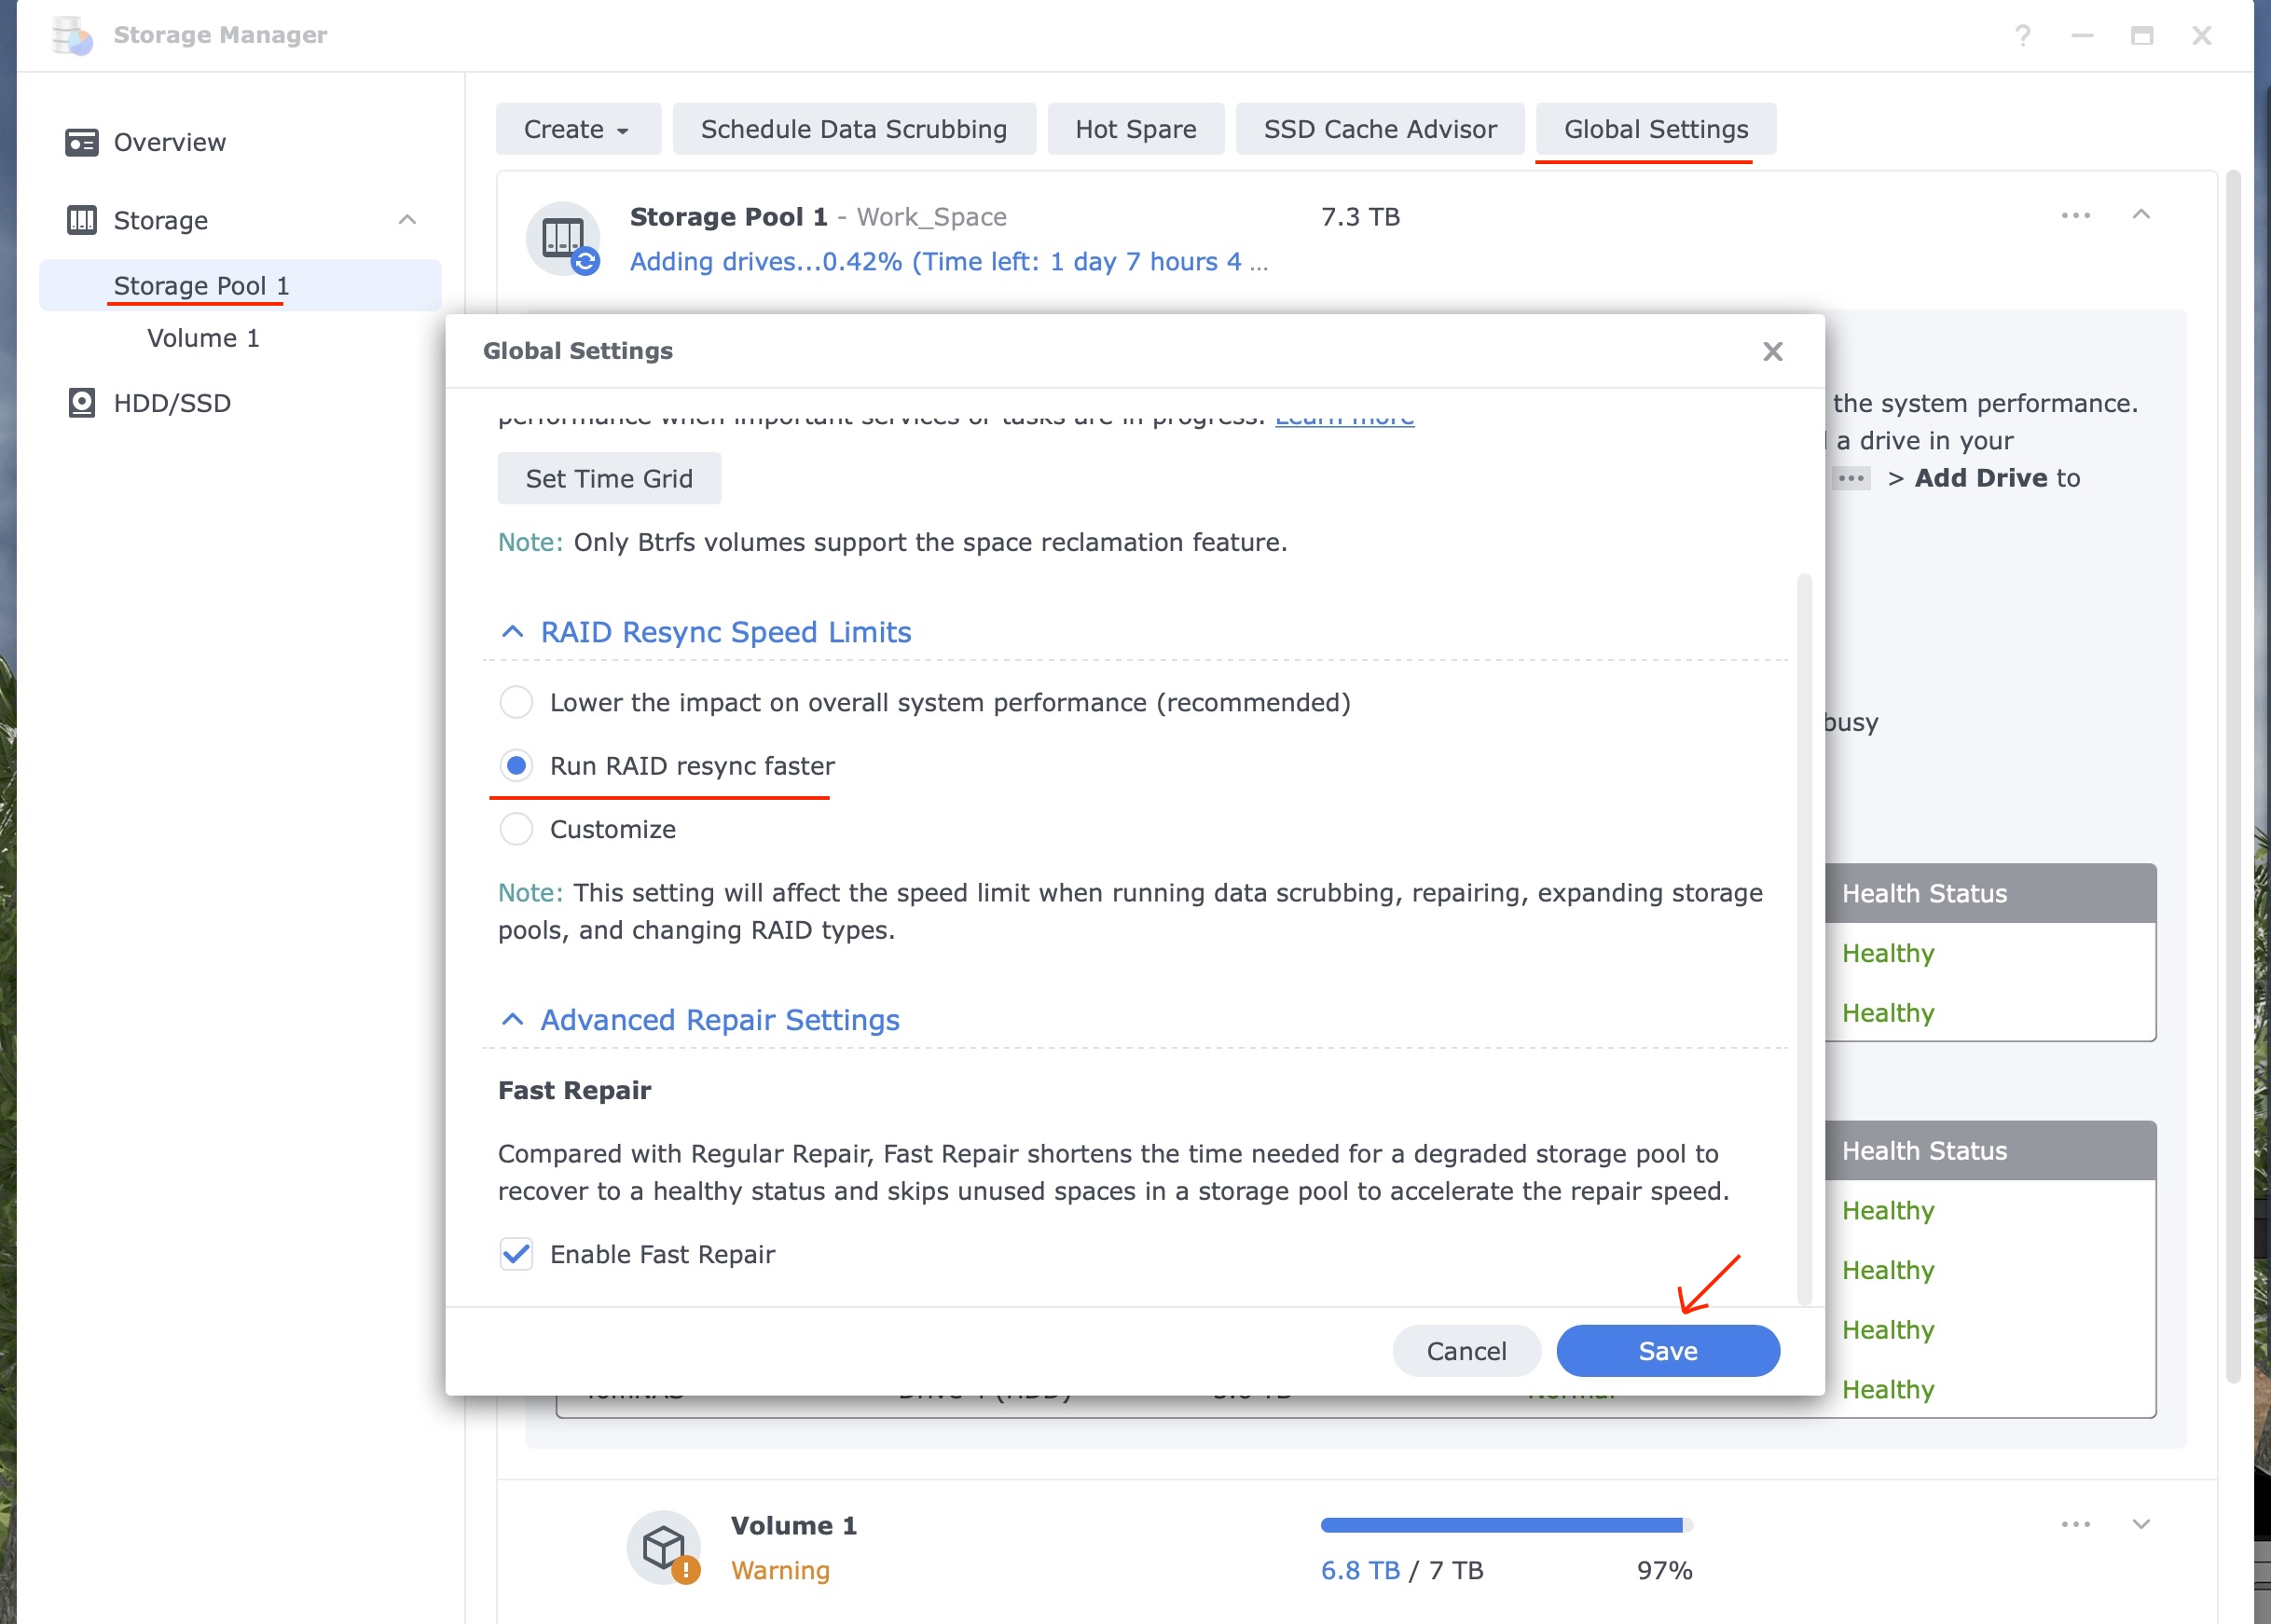Open the Create dropdown menu
The width and height of the screenshot is (2271, 1624).
pos(577,129)
